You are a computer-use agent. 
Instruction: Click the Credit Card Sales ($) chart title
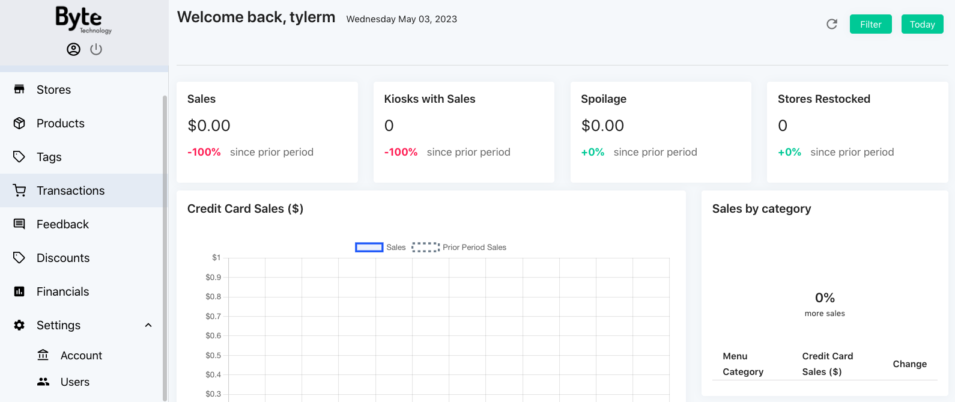coord(245,209)
